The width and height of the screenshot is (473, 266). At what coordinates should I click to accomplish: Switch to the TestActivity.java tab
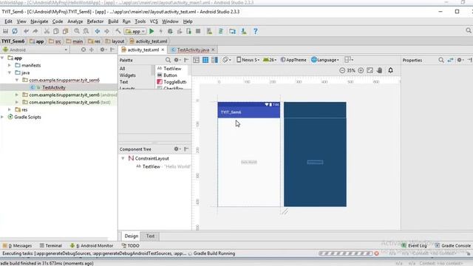pyautogui.click(x=193, y=50)
